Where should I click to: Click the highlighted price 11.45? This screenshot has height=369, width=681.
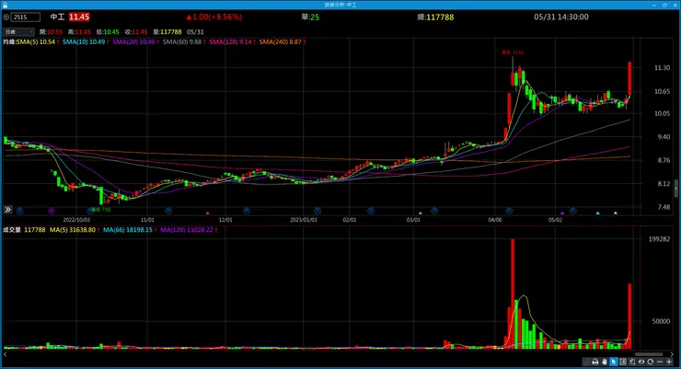pos(79,17)
